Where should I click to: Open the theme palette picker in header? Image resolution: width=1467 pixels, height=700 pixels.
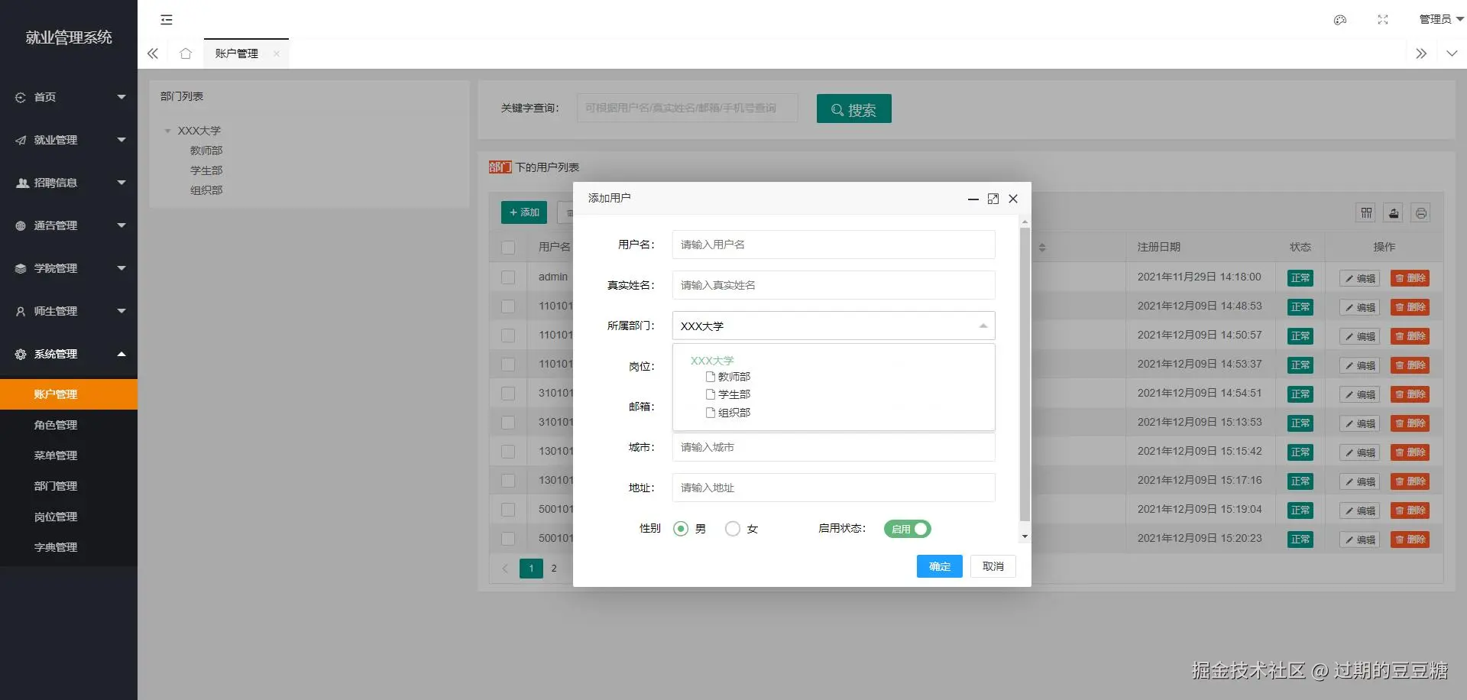(1339, 19)
